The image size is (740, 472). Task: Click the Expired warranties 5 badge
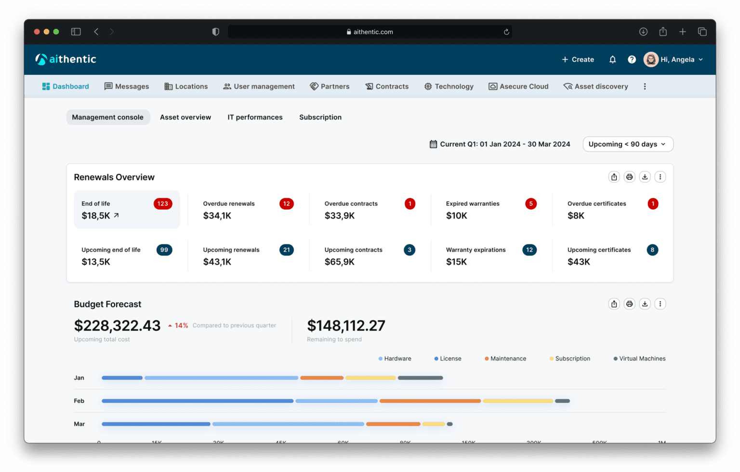[531, 203]
